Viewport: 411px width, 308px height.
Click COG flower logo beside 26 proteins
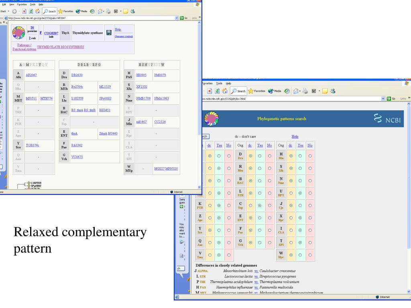pyautogui.click(x=18, y=33)
